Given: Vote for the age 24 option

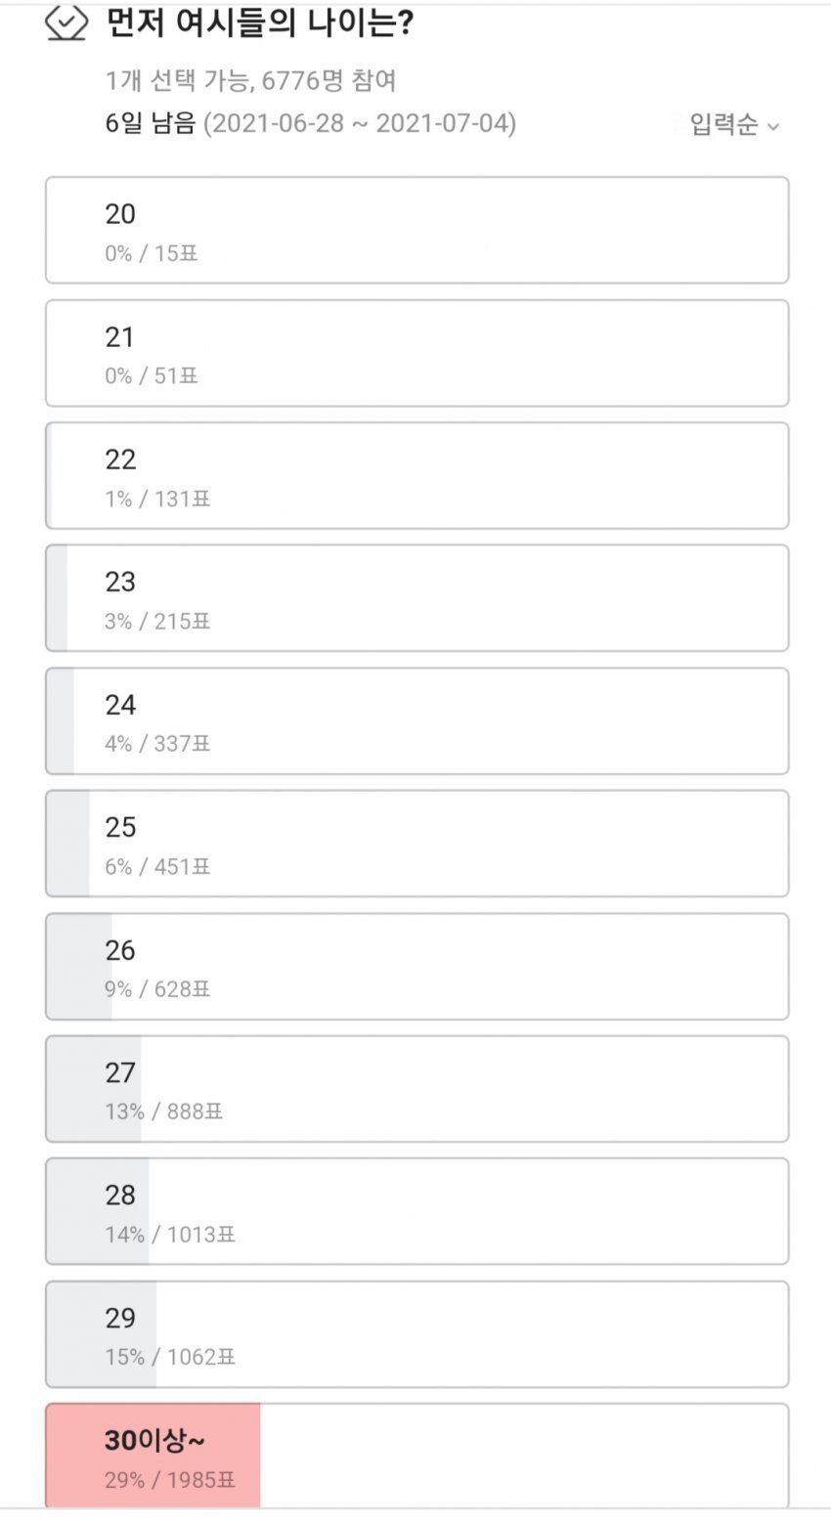Looking at the screenshot, I should (416, 721).
